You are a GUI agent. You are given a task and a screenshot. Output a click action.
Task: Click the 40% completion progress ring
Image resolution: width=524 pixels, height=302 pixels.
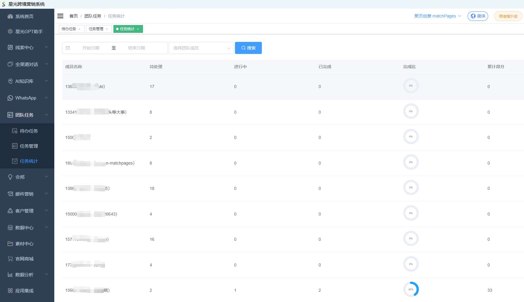click(x=411, y=289)
